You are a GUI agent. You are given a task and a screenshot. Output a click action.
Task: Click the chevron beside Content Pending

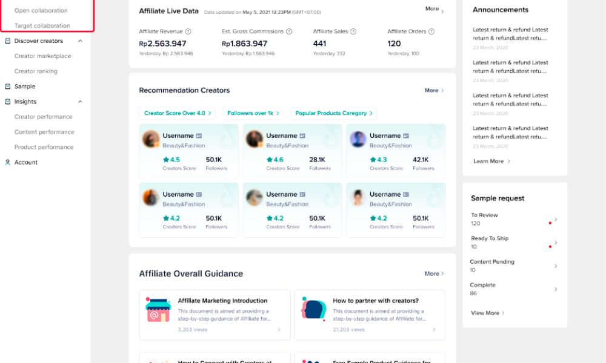coord(556,266)
